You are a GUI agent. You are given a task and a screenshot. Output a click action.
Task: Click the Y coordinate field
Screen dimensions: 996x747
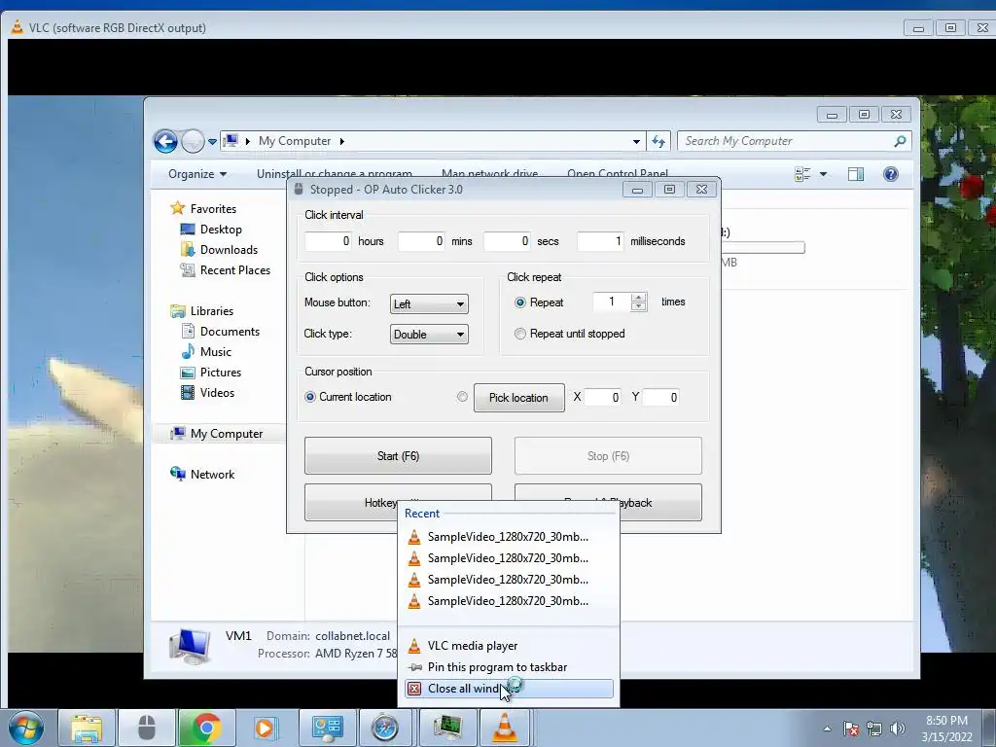[x=660, y=398]
